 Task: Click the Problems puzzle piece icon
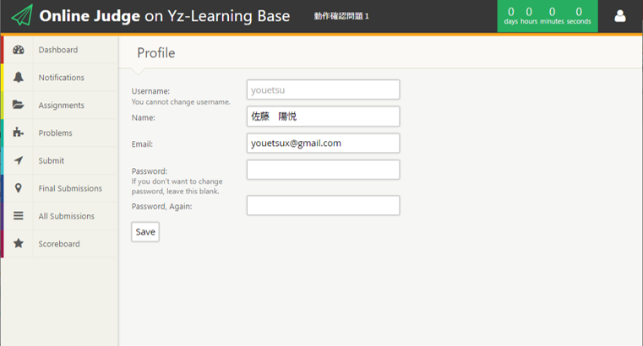pos(19,133)
